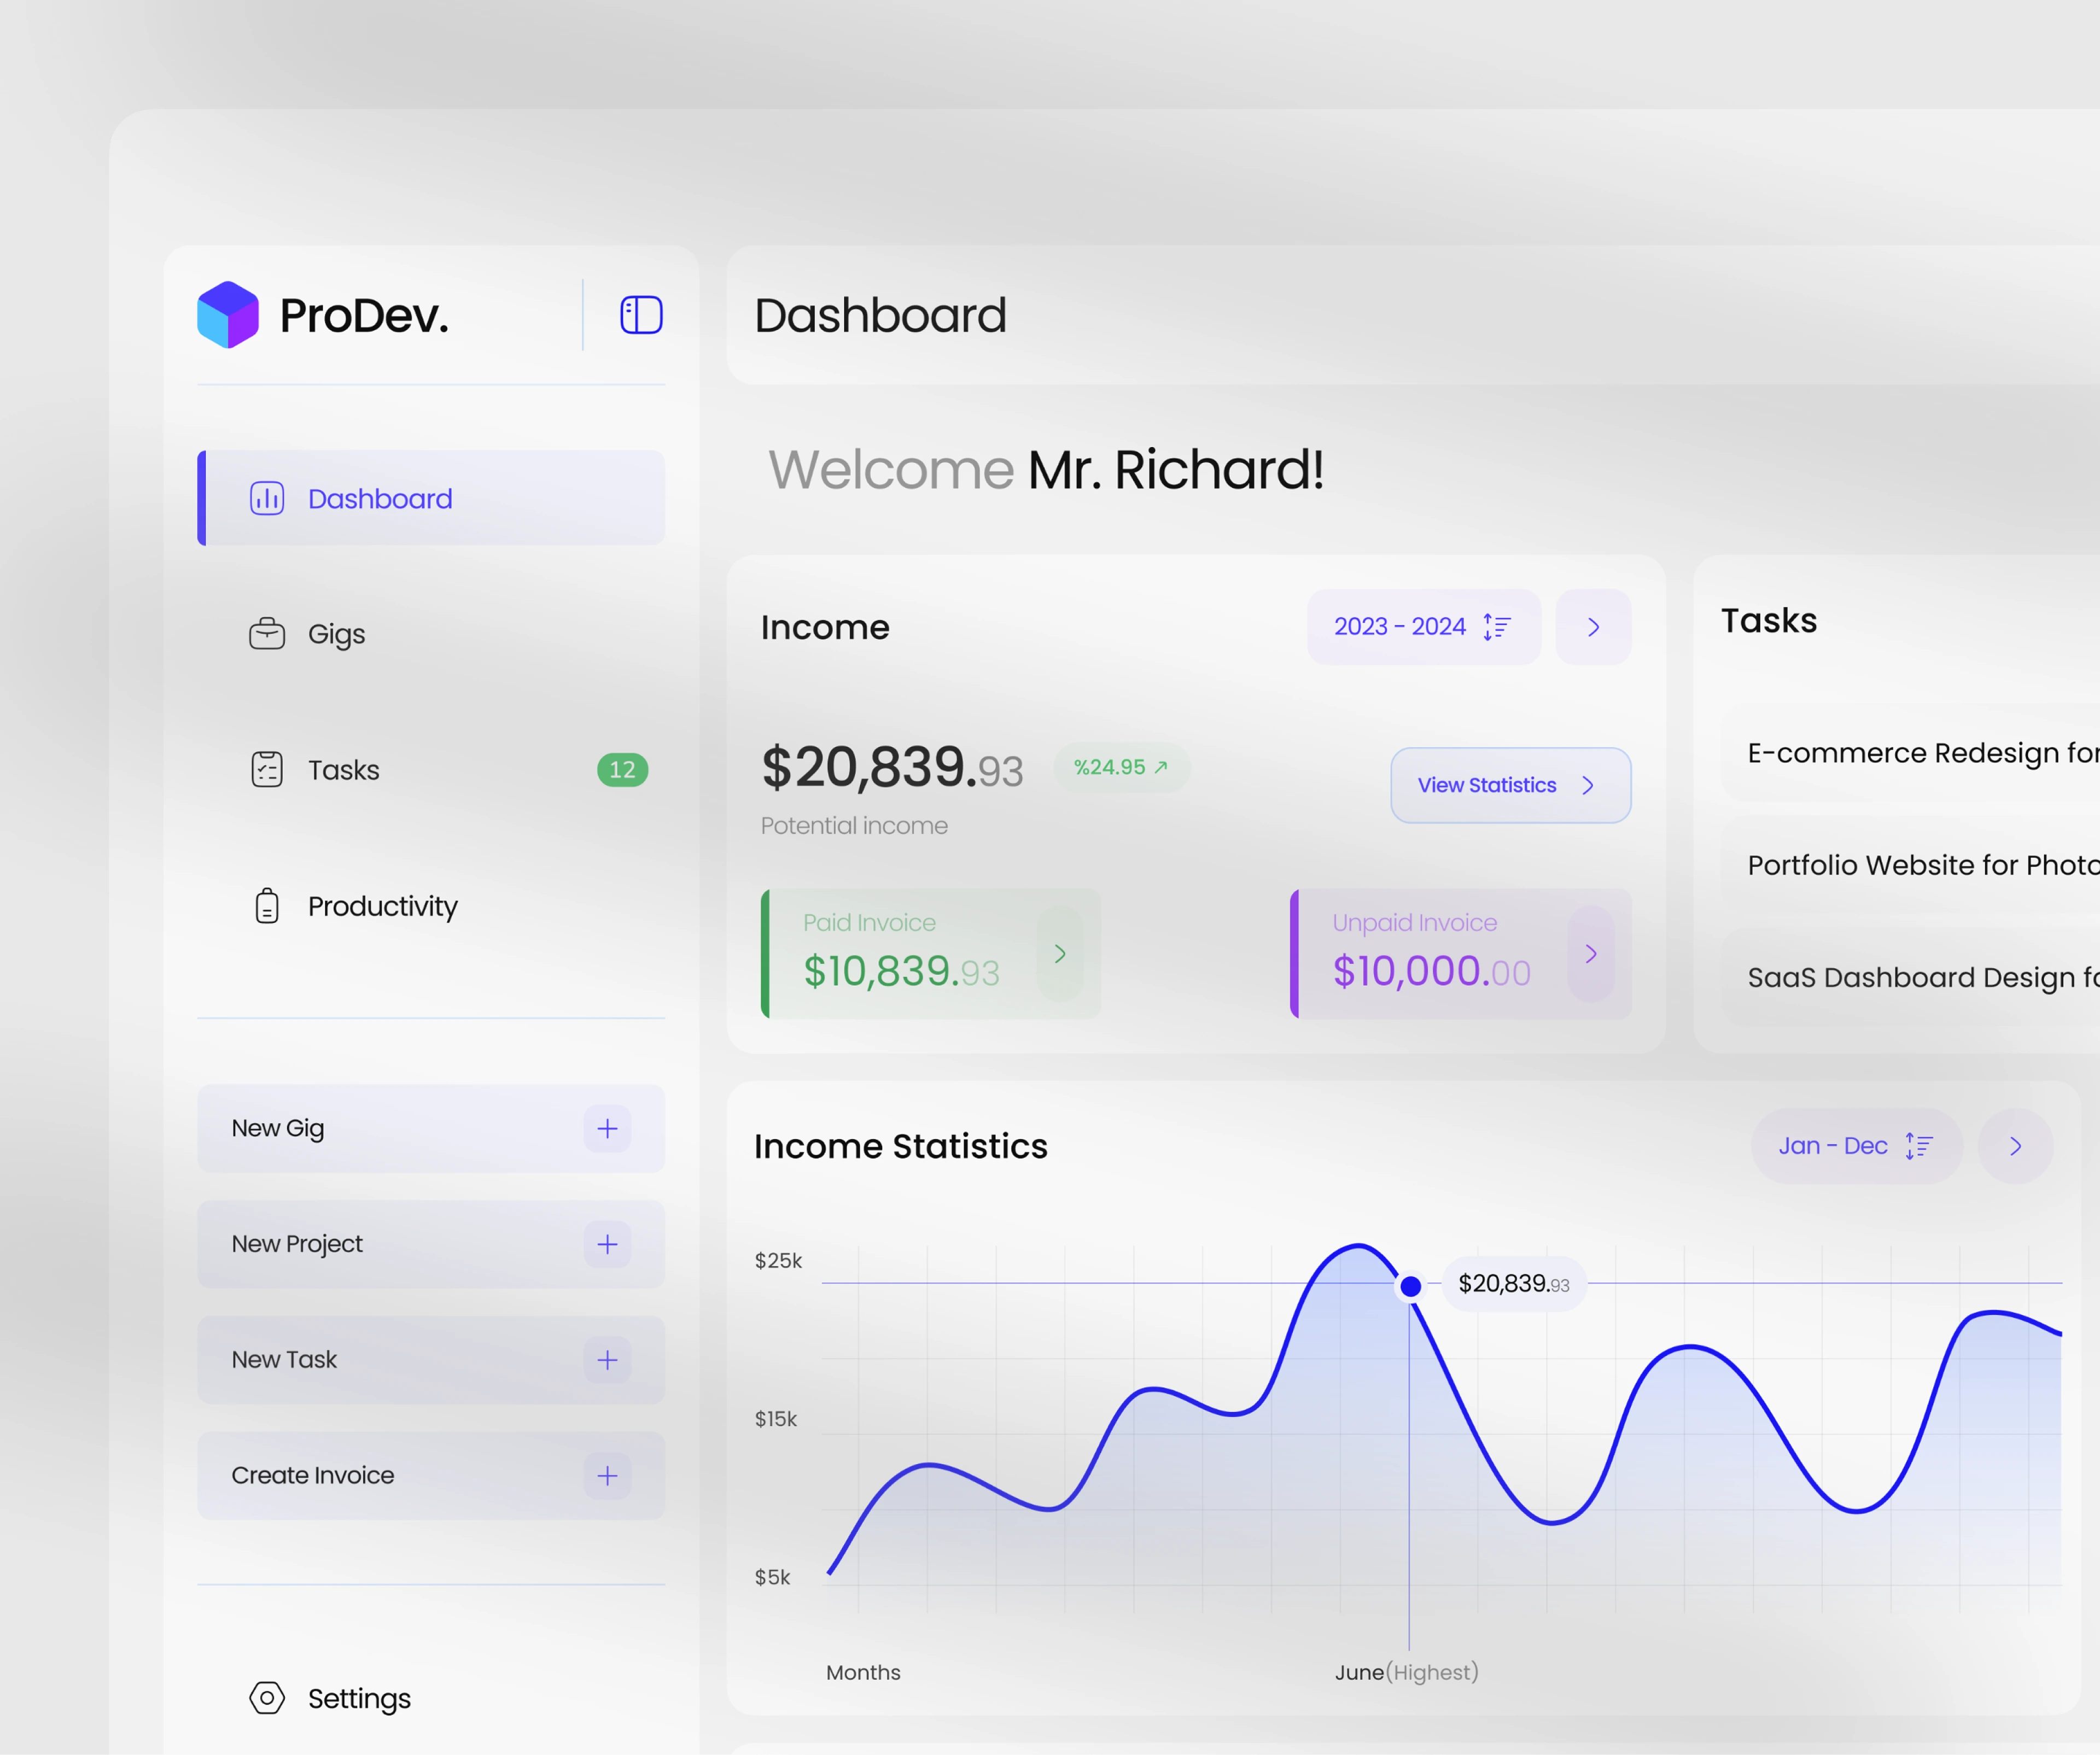
Task: Click the Welcome Mr. Richard! greeting
Action: click(1046, 470)
